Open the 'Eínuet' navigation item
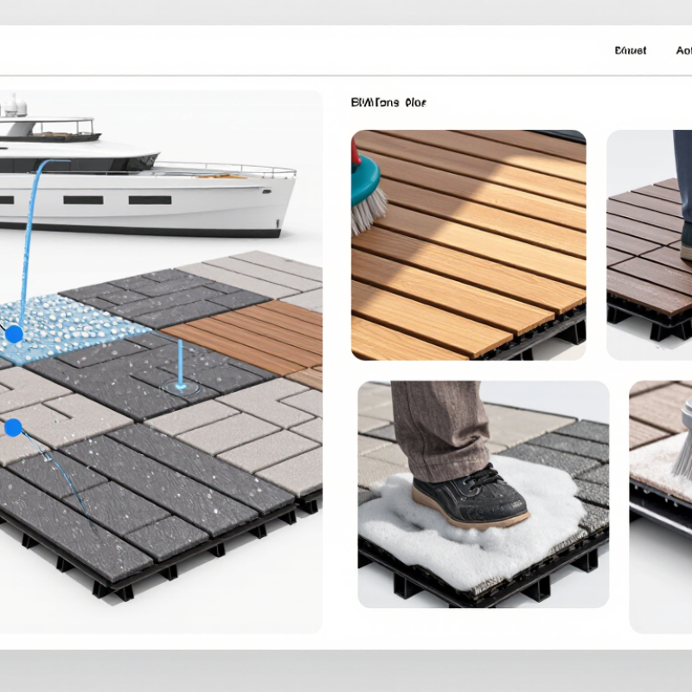Viewport: 692px width, 692px height. click(631, 51)
